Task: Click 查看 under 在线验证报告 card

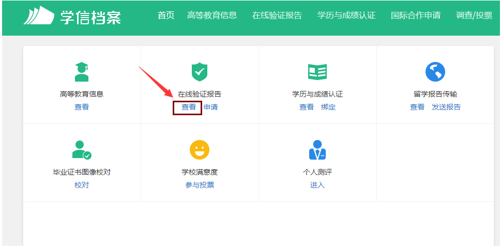Action: 189,107
